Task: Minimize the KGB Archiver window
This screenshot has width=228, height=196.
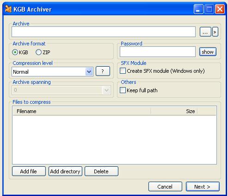Action: [198, 9]
